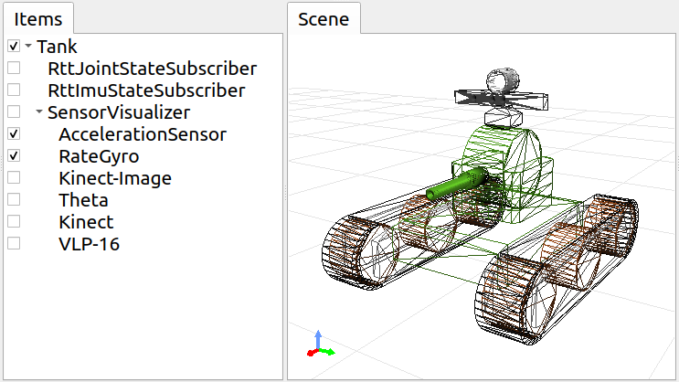
Task: Collapse the SensorVisualizer tree node
Action: [39, 112]
